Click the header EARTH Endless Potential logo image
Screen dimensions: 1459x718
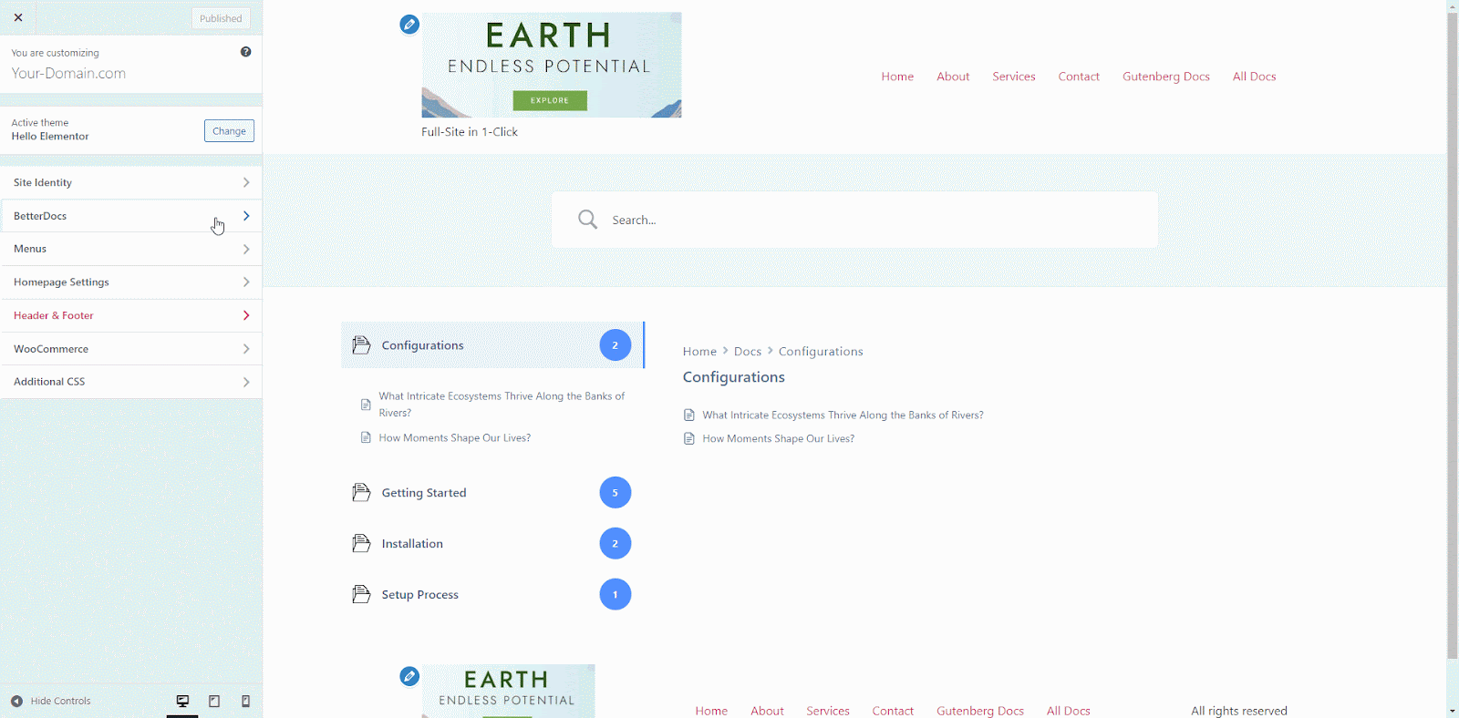coord(552,65)
